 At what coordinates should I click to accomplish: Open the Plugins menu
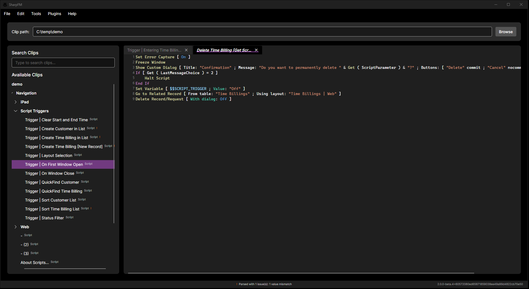click(x=54, y=14)
